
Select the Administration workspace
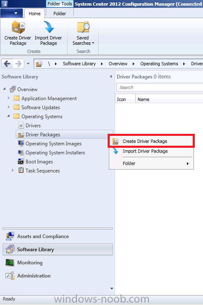(58, 275)
